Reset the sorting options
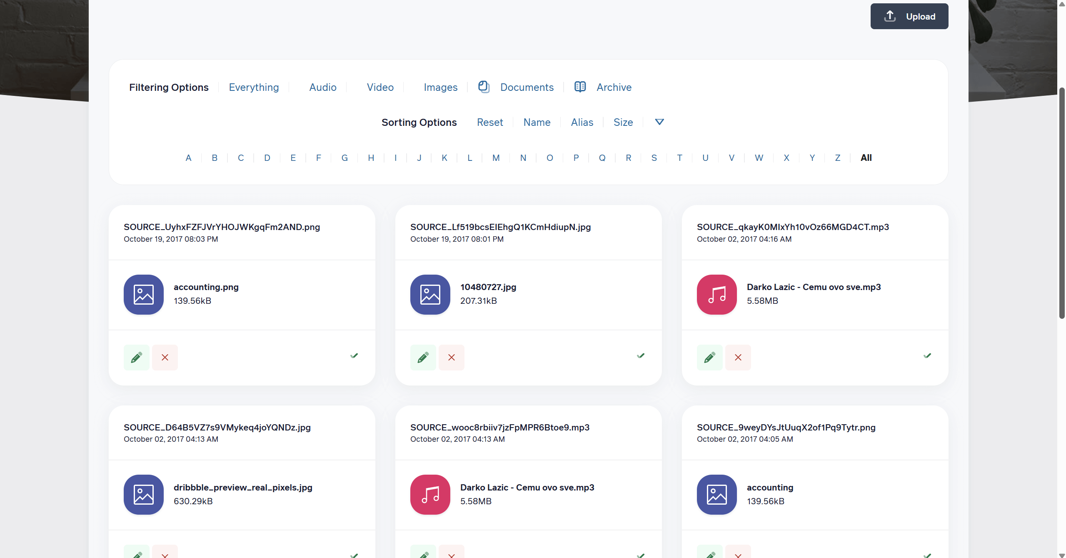 click(x=489, y=122)
